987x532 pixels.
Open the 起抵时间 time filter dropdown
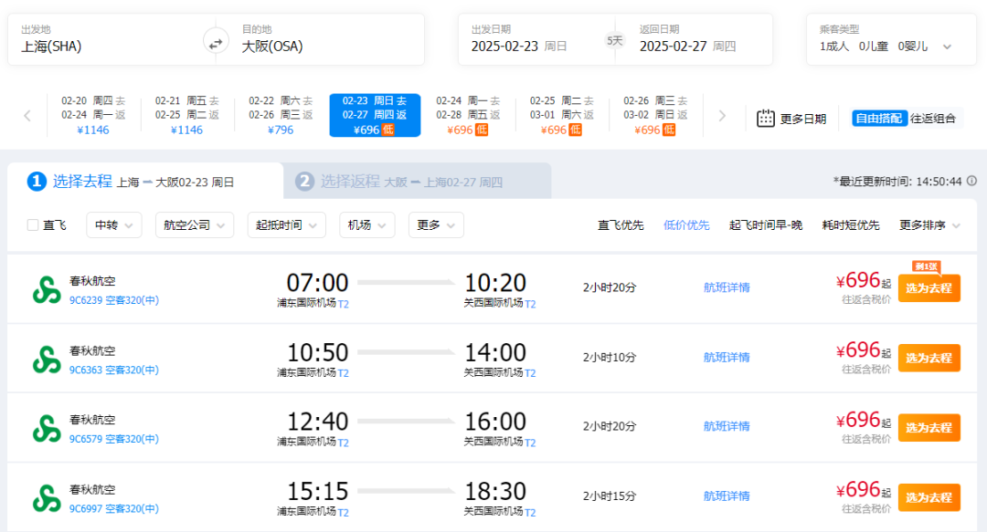pyautogui.click(x=286, y=225)
